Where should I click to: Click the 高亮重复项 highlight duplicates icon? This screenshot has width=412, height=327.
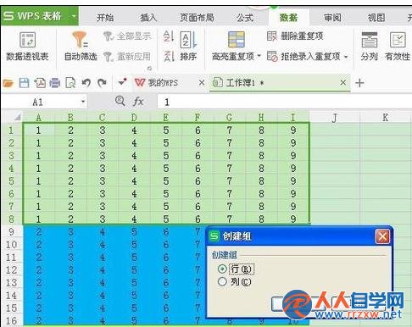(x=237, y=40)
